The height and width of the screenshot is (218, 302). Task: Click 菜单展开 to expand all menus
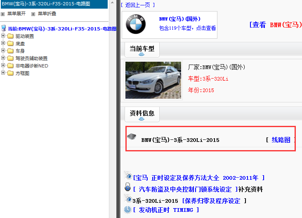pyautogui.click(x=17, y=14)
